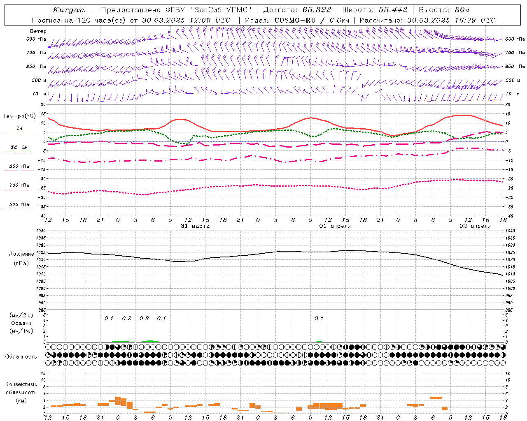
Task: Click the Облачность cloudiness label
Action: click(21, 357)
